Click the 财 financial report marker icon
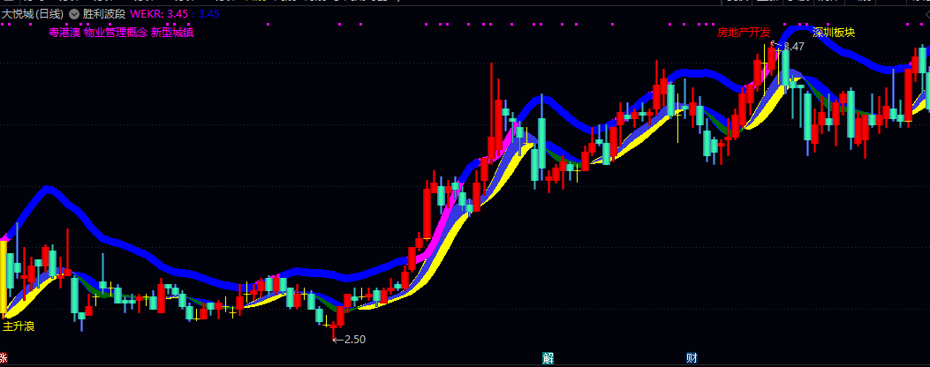The image size is (930, 367). (692, 358)
